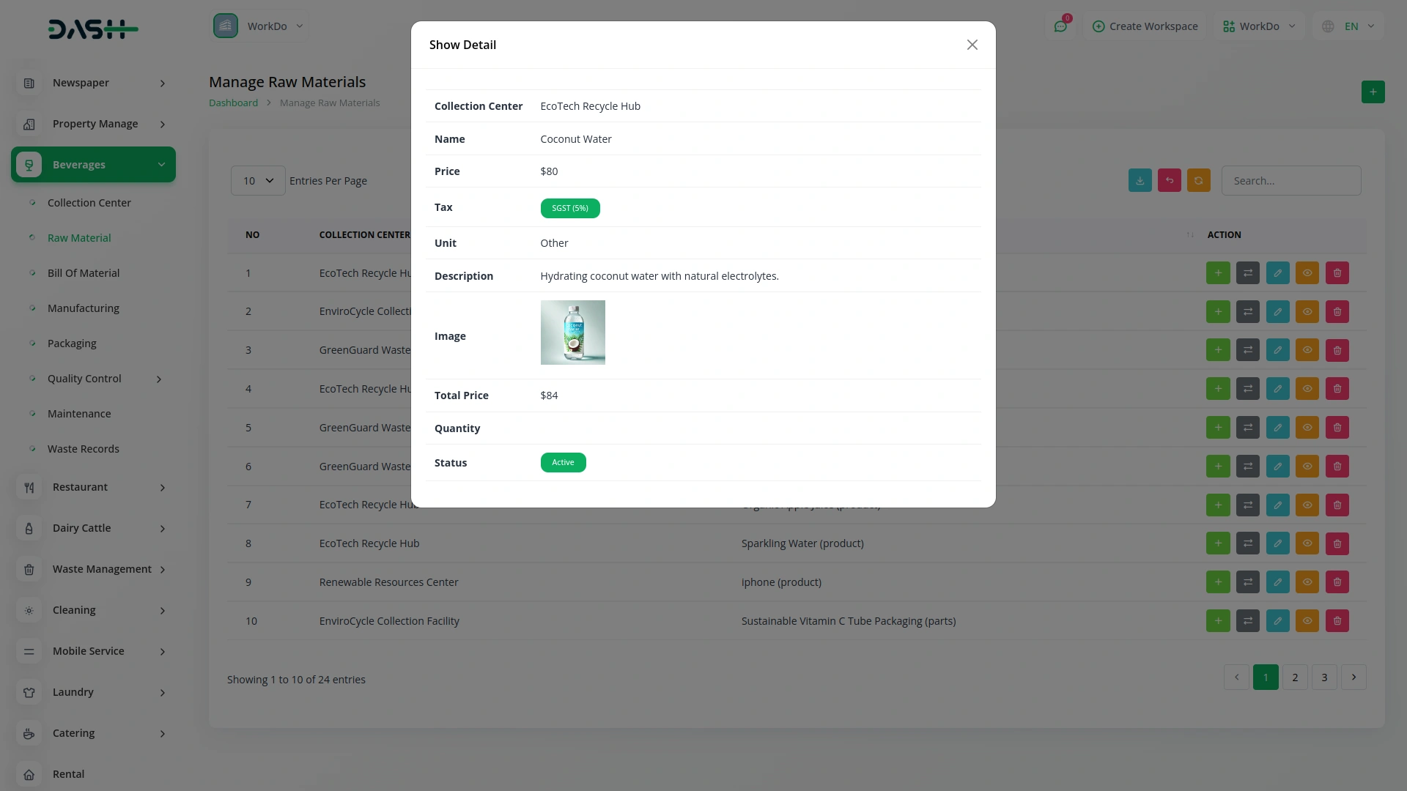Click the transfer arrows icon in row 9
Image resolution: width=1407 pixels, height=791 pixels.
tap(1247, 582)
